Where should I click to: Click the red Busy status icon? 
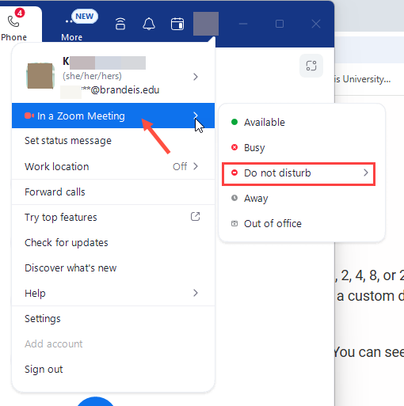coord(234,147)
